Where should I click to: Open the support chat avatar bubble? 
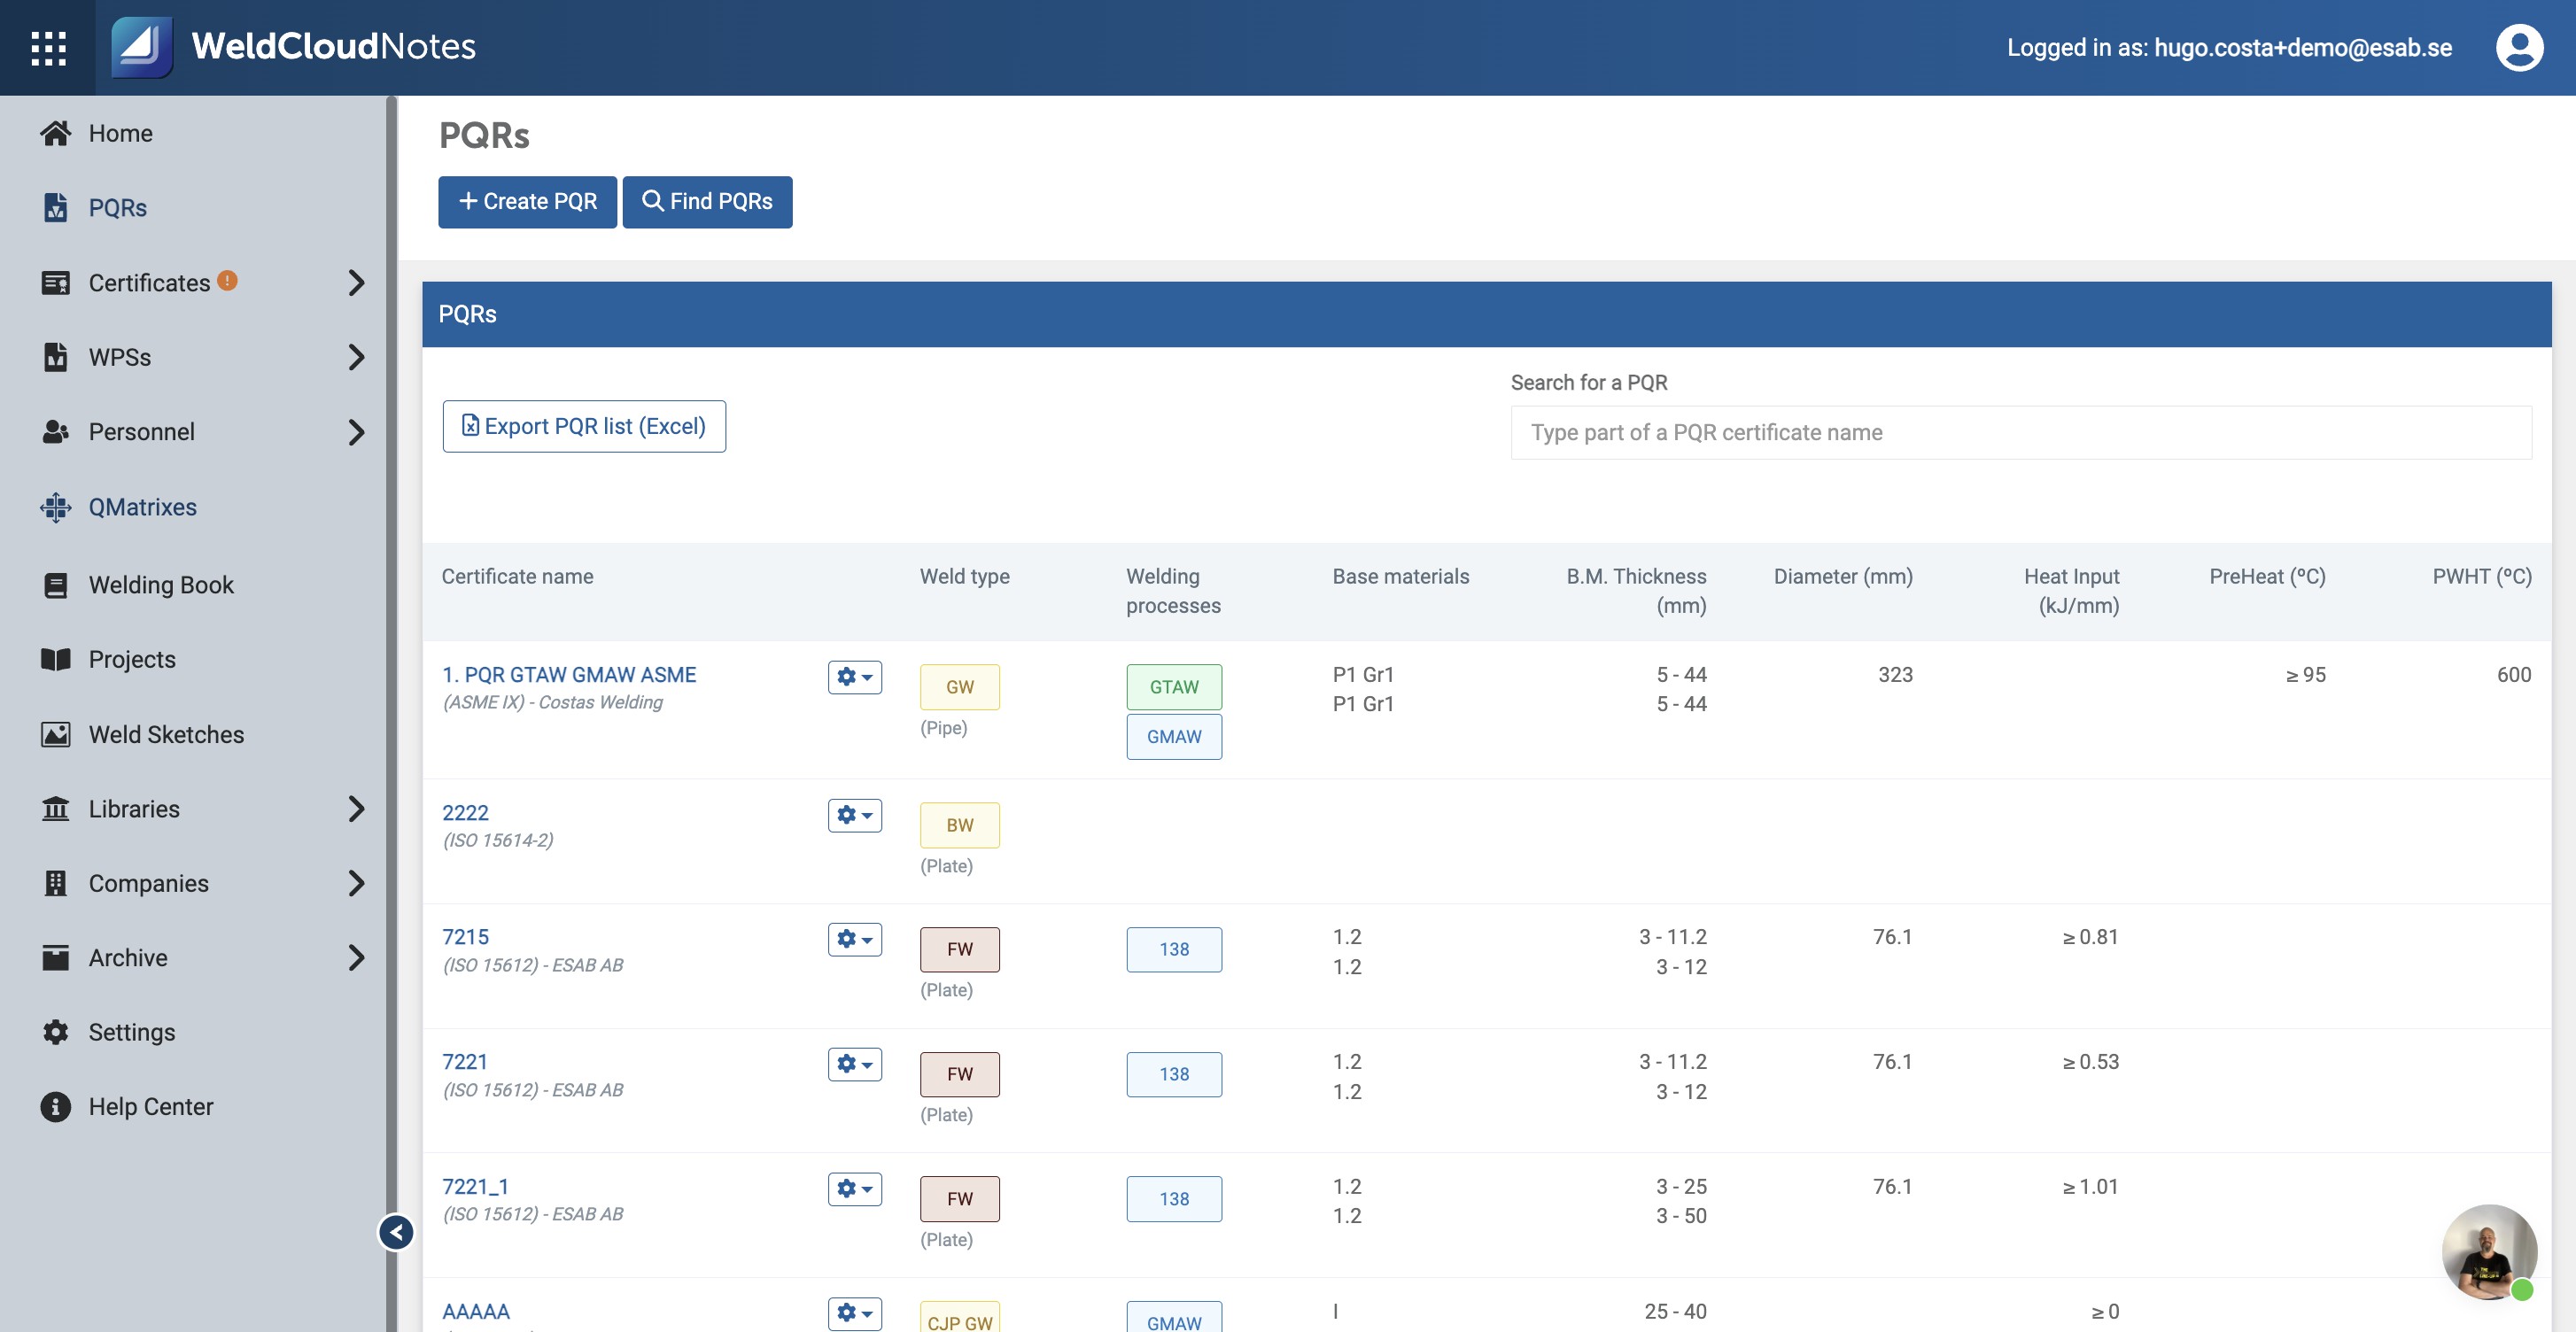2489,1252
